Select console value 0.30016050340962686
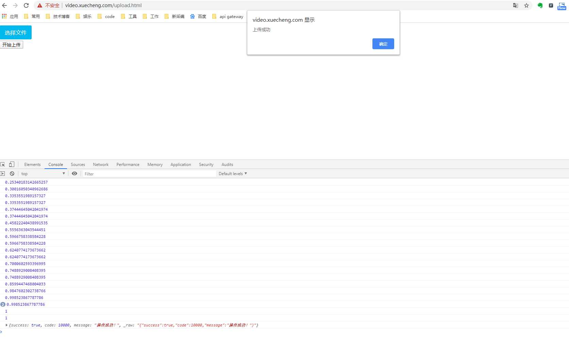Screen dimensions: 569x340 [x=27, y=189]
